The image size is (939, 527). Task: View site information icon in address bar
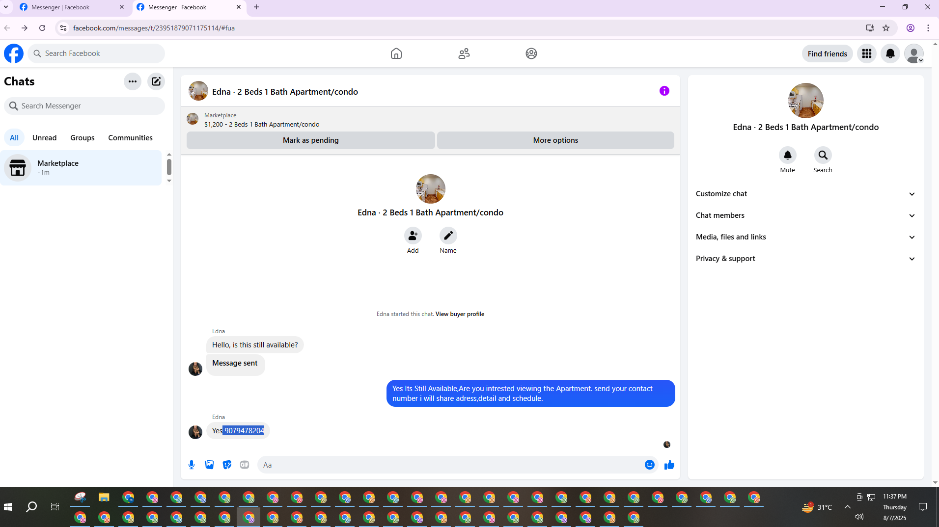click(63, 28)
